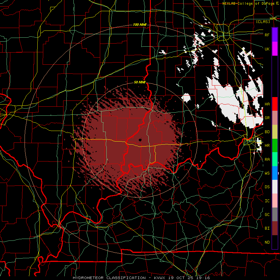The image size is (280, 280).
Task: Click the GC legend label
Action: click(x=267, y=215)
